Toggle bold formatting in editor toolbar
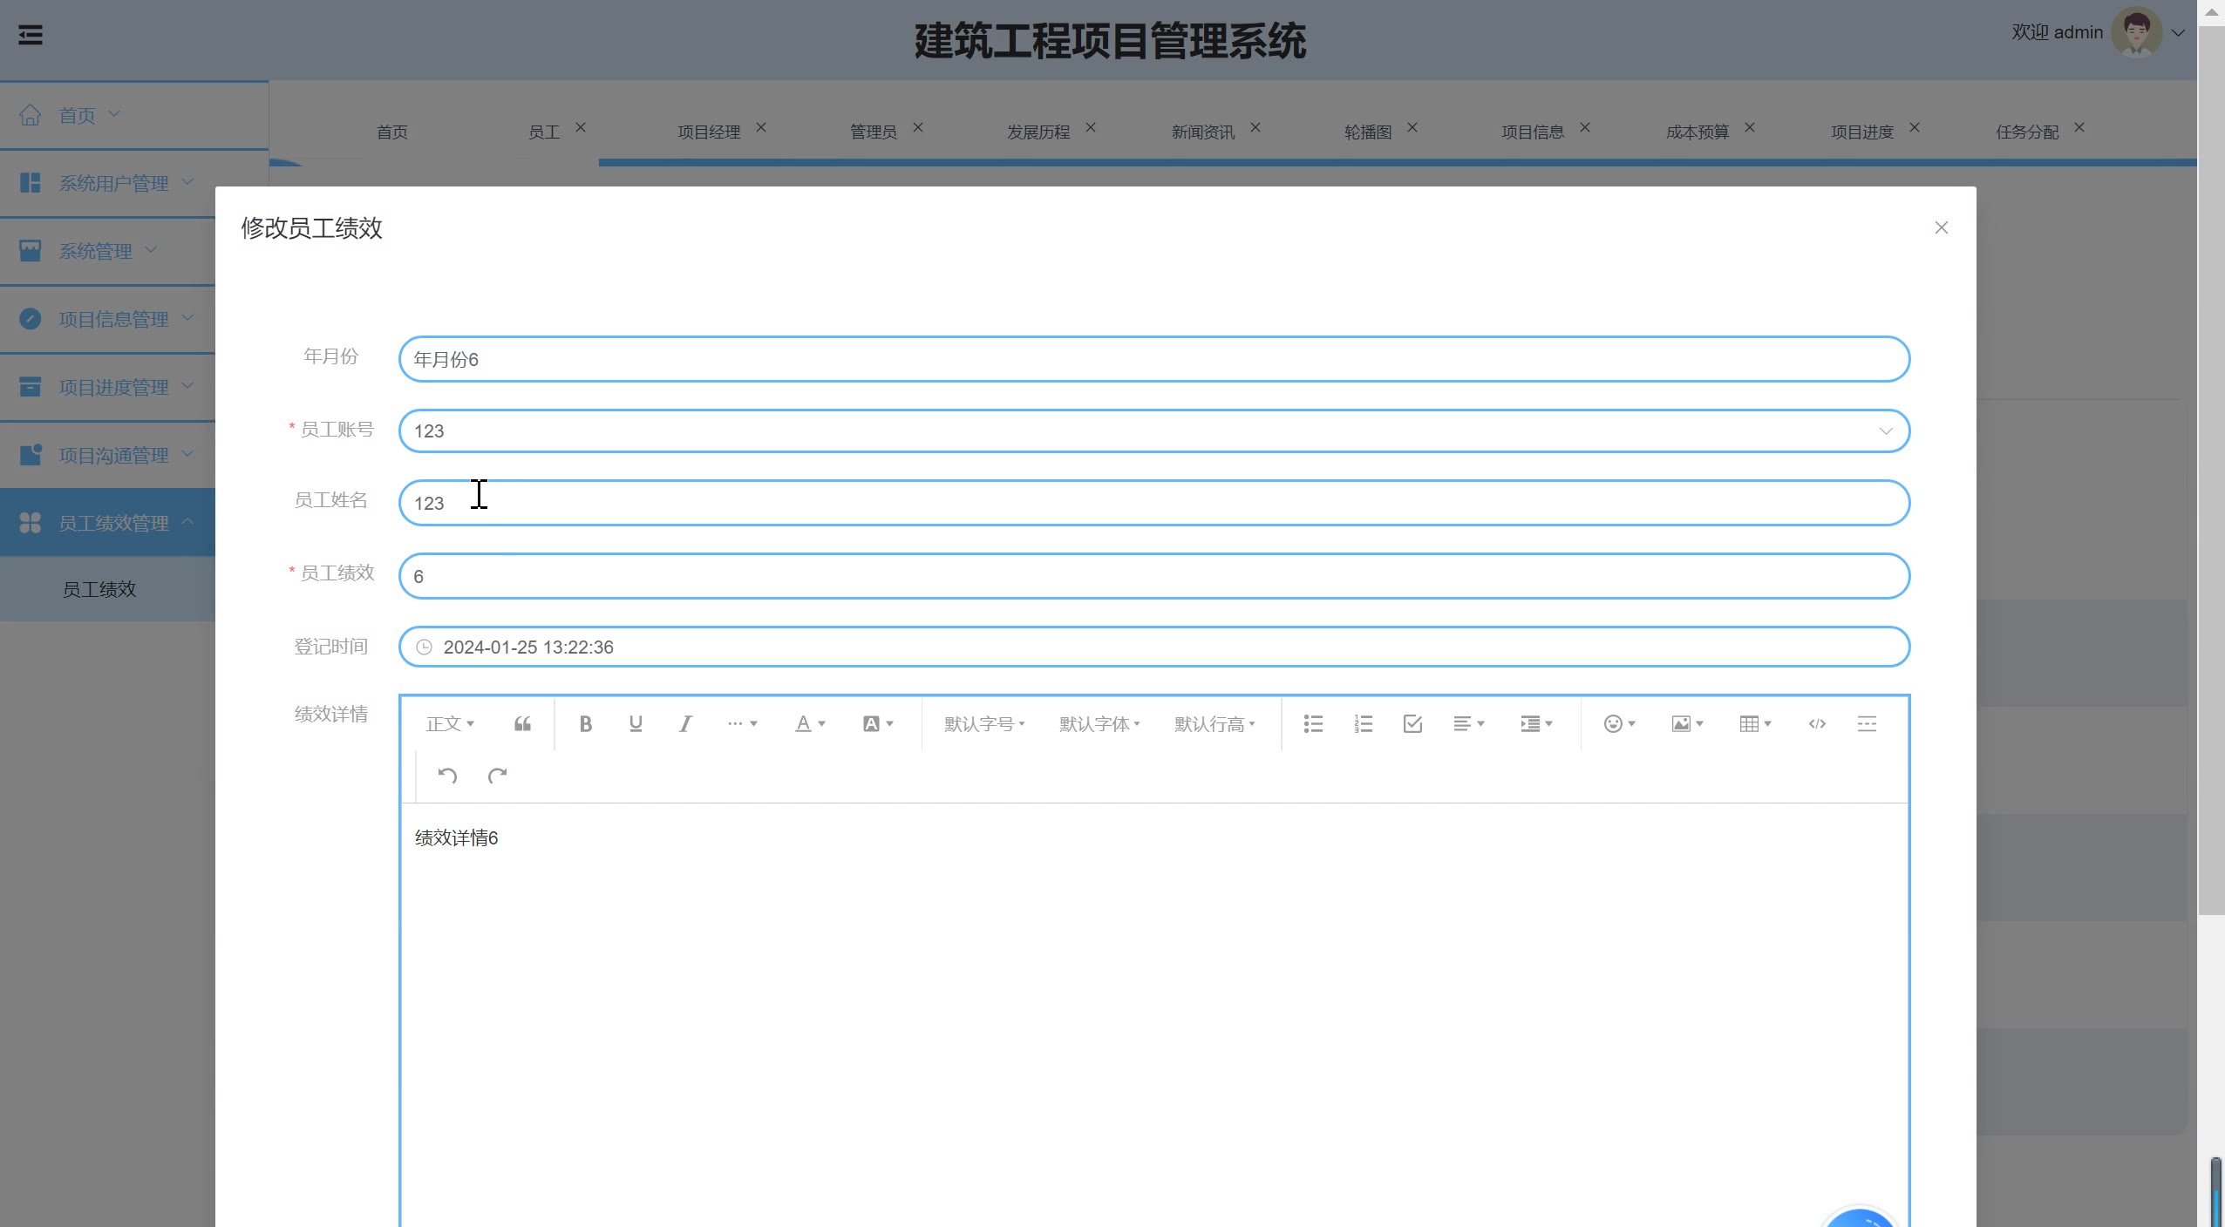 (x=585, y=723)
